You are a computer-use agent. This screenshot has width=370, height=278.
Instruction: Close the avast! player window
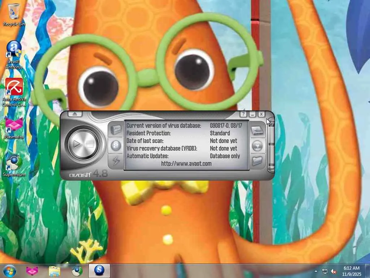(x=261, y=114)
